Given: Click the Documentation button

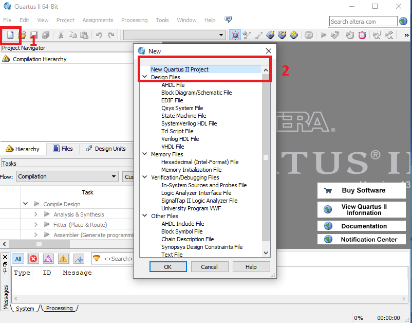Looking at the screenshot, I should point(362,226).
